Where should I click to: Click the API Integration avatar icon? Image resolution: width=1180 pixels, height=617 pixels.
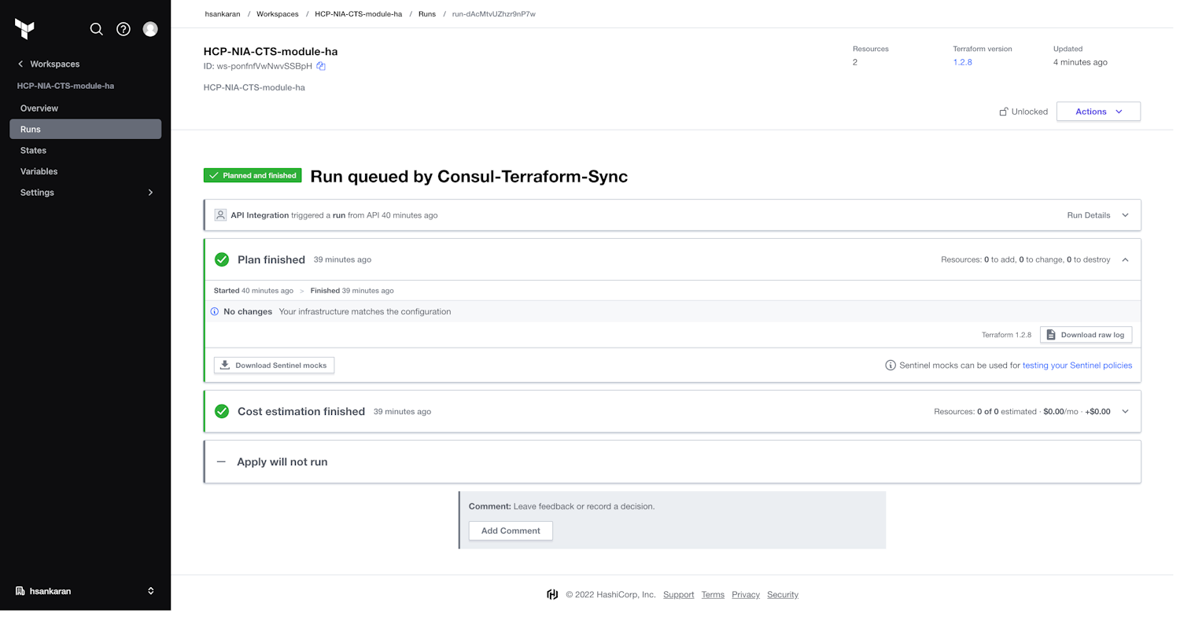click(220, 214)
